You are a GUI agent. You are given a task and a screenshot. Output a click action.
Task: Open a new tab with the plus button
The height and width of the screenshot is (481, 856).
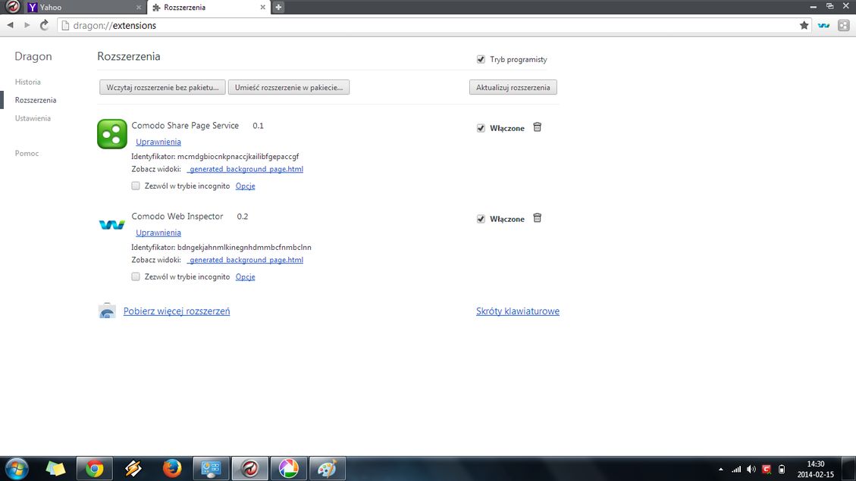[x=278, y=7]
